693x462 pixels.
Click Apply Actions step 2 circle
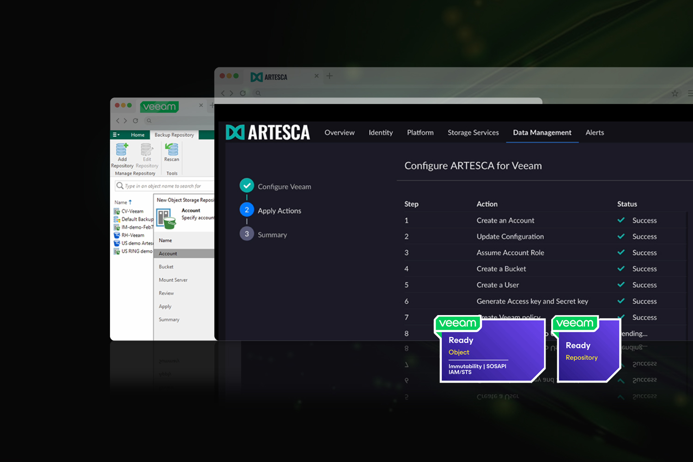[x=247, y=210]
